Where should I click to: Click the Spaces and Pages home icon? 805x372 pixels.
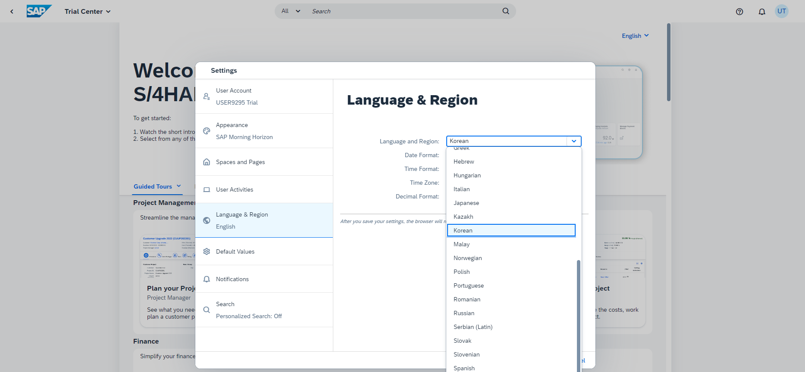point(207,162)
